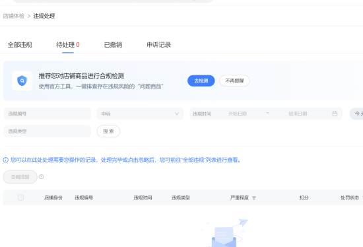Focus the 违规编号 input field
This screenshot has width=363, height=247.
click(x=48, y=114)
